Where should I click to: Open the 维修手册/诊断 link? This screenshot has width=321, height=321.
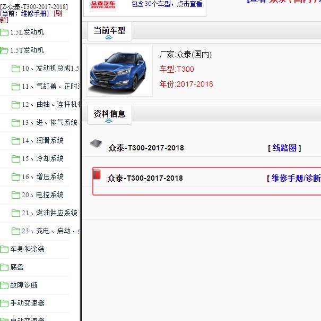(296, 178)
